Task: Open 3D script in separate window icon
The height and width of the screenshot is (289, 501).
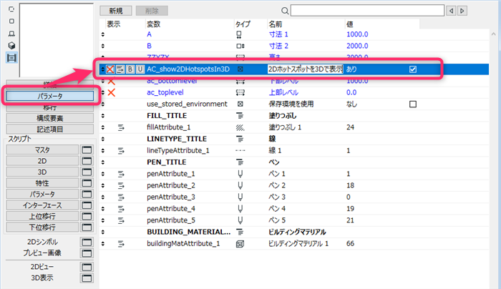Action: pos(87,172)
